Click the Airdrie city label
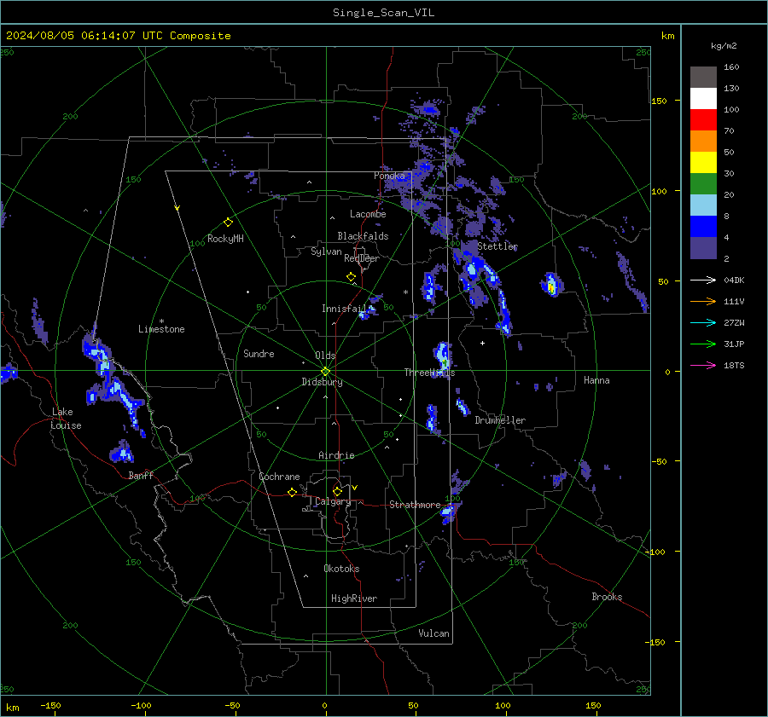Screen dimensions: 768x717 click(336, 455)
